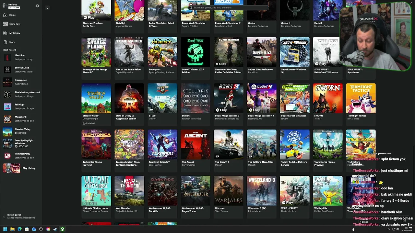The width and height of the screenshot is (415, 233).
Task: Open OBS Studio from taskbar
Action: pyautogui.click(x=41, y=229)
